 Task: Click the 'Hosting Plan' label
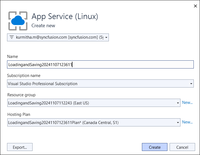point(19,114)
